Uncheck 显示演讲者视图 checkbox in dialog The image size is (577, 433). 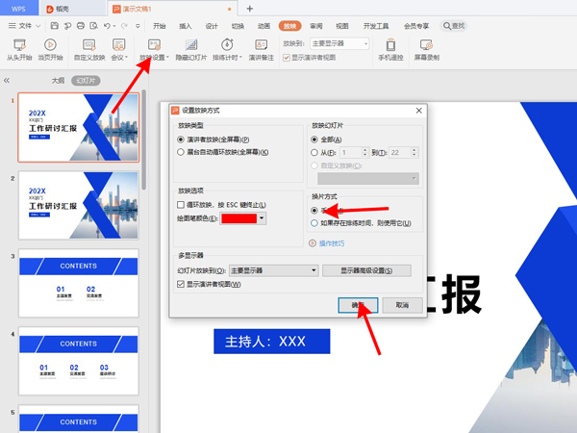coord(180,284)
